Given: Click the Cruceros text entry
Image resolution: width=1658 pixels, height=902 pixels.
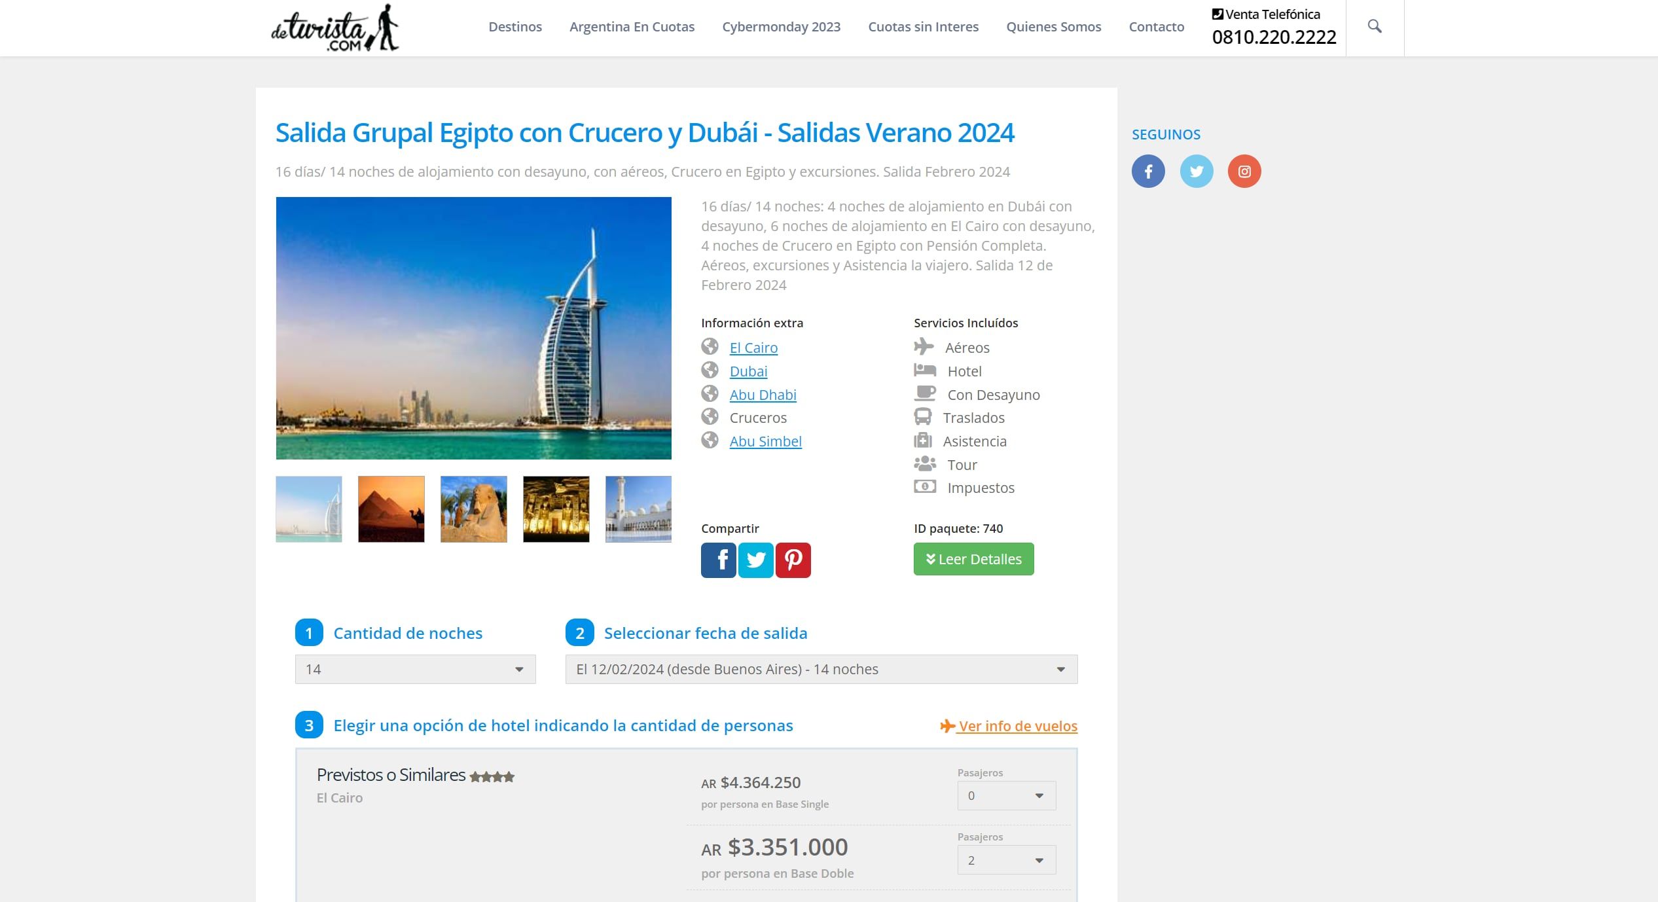Looking at the screenshot, I should click(758, 418).
